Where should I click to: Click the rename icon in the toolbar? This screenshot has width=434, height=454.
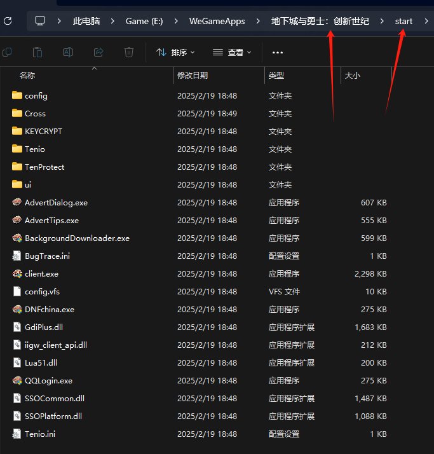click(68, 52)
